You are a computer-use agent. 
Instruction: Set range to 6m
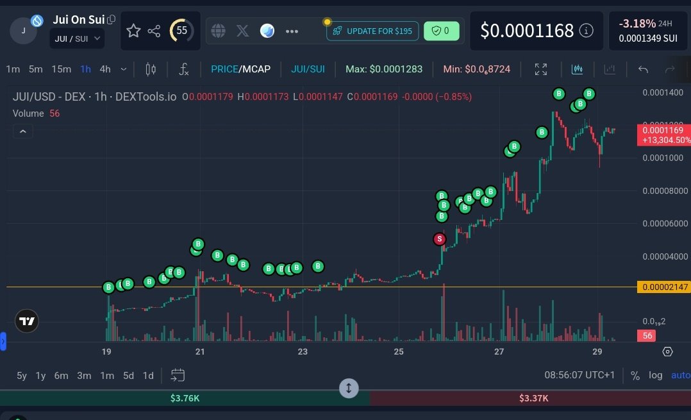click(62, 376)
